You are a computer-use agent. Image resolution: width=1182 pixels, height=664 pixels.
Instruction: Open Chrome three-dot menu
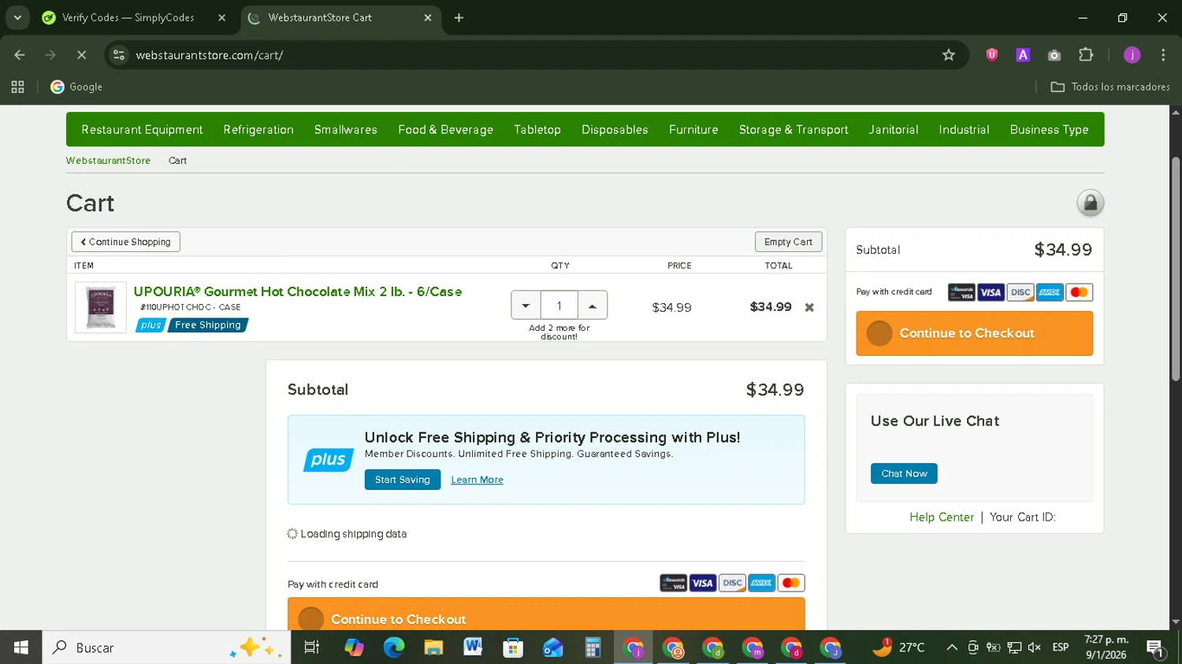[1163, 55]
